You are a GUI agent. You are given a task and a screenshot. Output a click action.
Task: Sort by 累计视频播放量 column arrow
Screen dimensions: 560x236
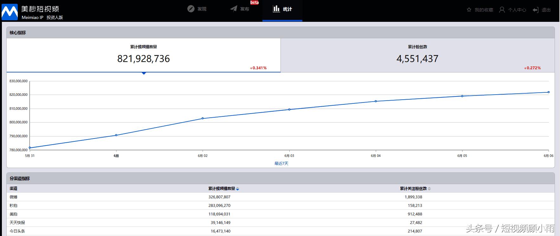point(238,189)
